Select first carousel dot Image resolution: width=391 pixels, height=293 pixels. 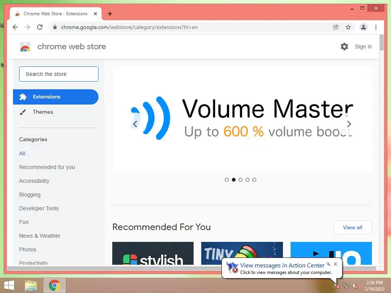tap(227, 180)
